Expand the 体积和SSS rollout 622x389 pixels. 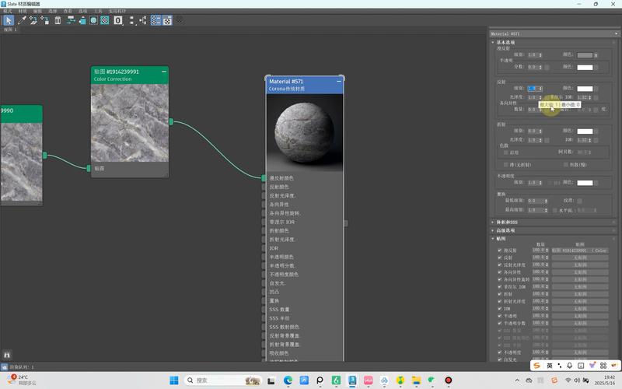[505, 223]
